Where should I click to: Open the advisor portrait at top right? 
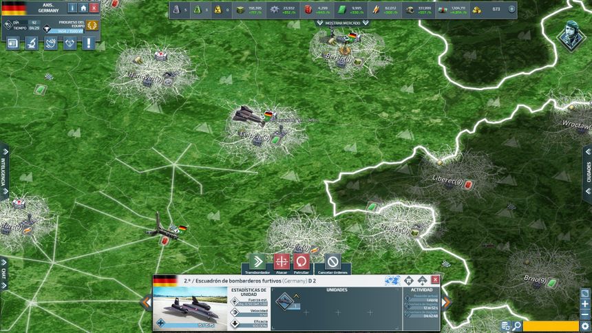click(571, 36)
